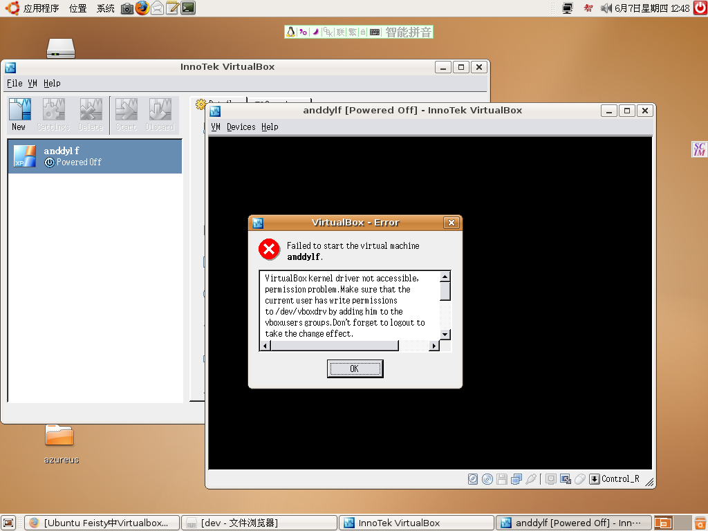Click the horizontal scrollbar thumb in the error text
708x531 pixels.
click(335, 346)
